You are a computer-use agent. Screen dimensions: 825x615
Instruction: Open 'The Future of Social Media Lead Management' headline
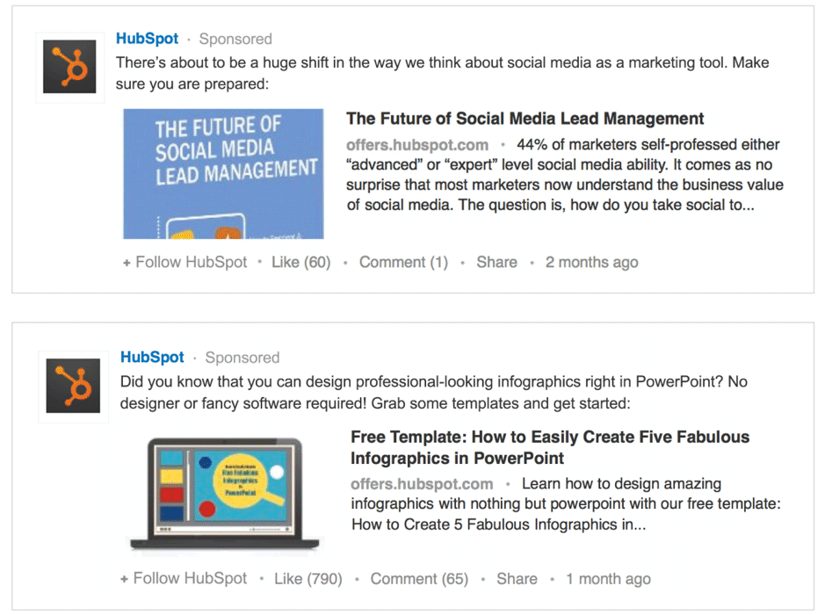[525, 119]
